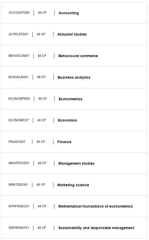Click the FINANCE07 course code
149x240 pixels.
pos(17,142)
